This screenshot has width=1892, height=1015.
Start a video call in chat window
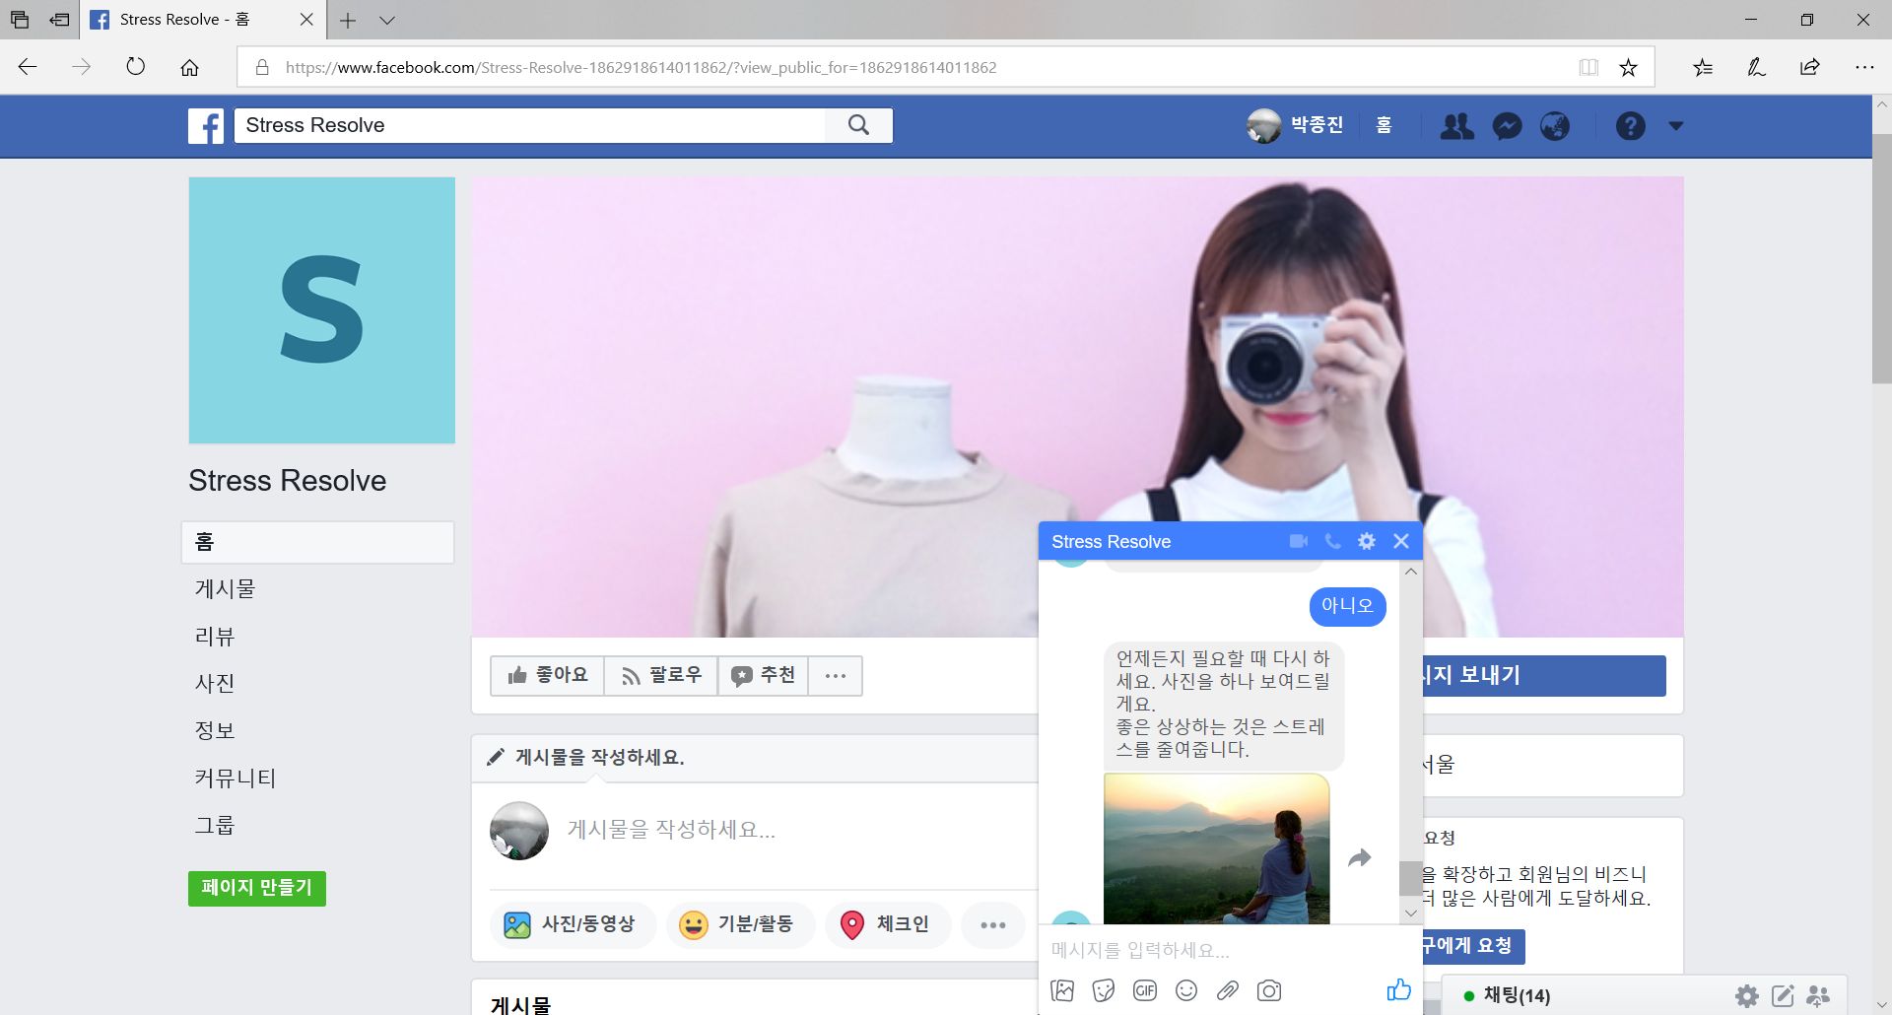pyautogui.click(x=1299, y=541)
